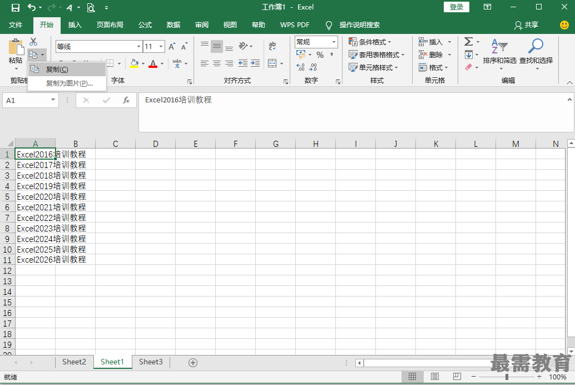Open 排序和筛选 sort and filter
Viewport: 575px width, 385px height.
tap(499, 55)
